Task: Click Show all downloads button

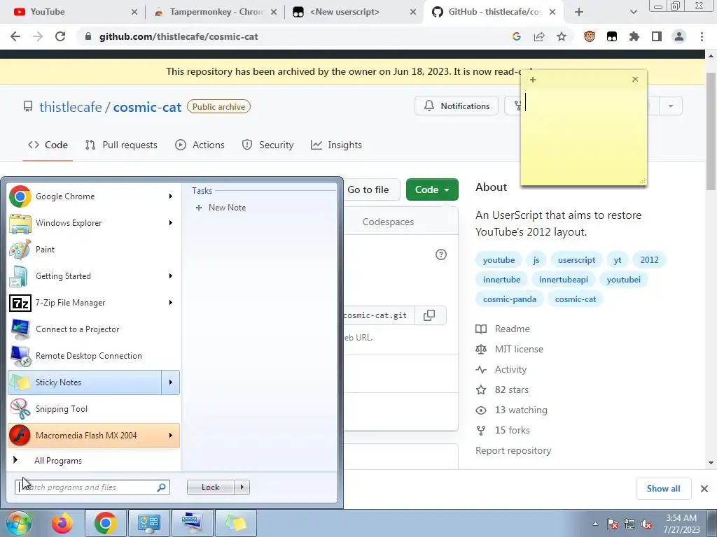Action: pos(664,489)
